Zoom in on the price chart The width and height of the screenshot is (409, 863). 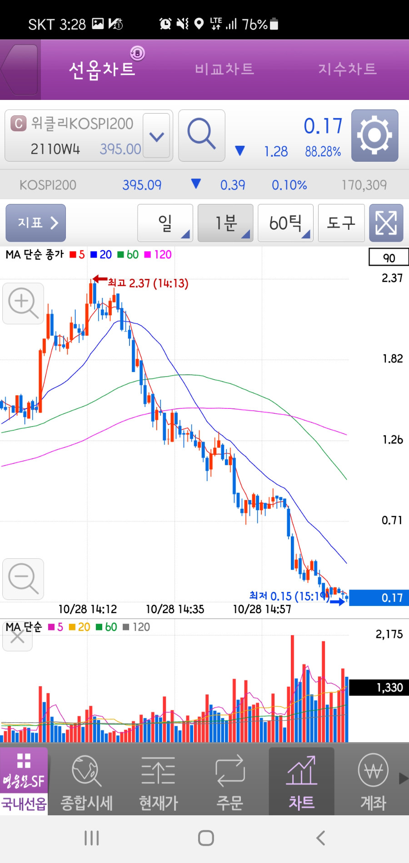(23, 303)
